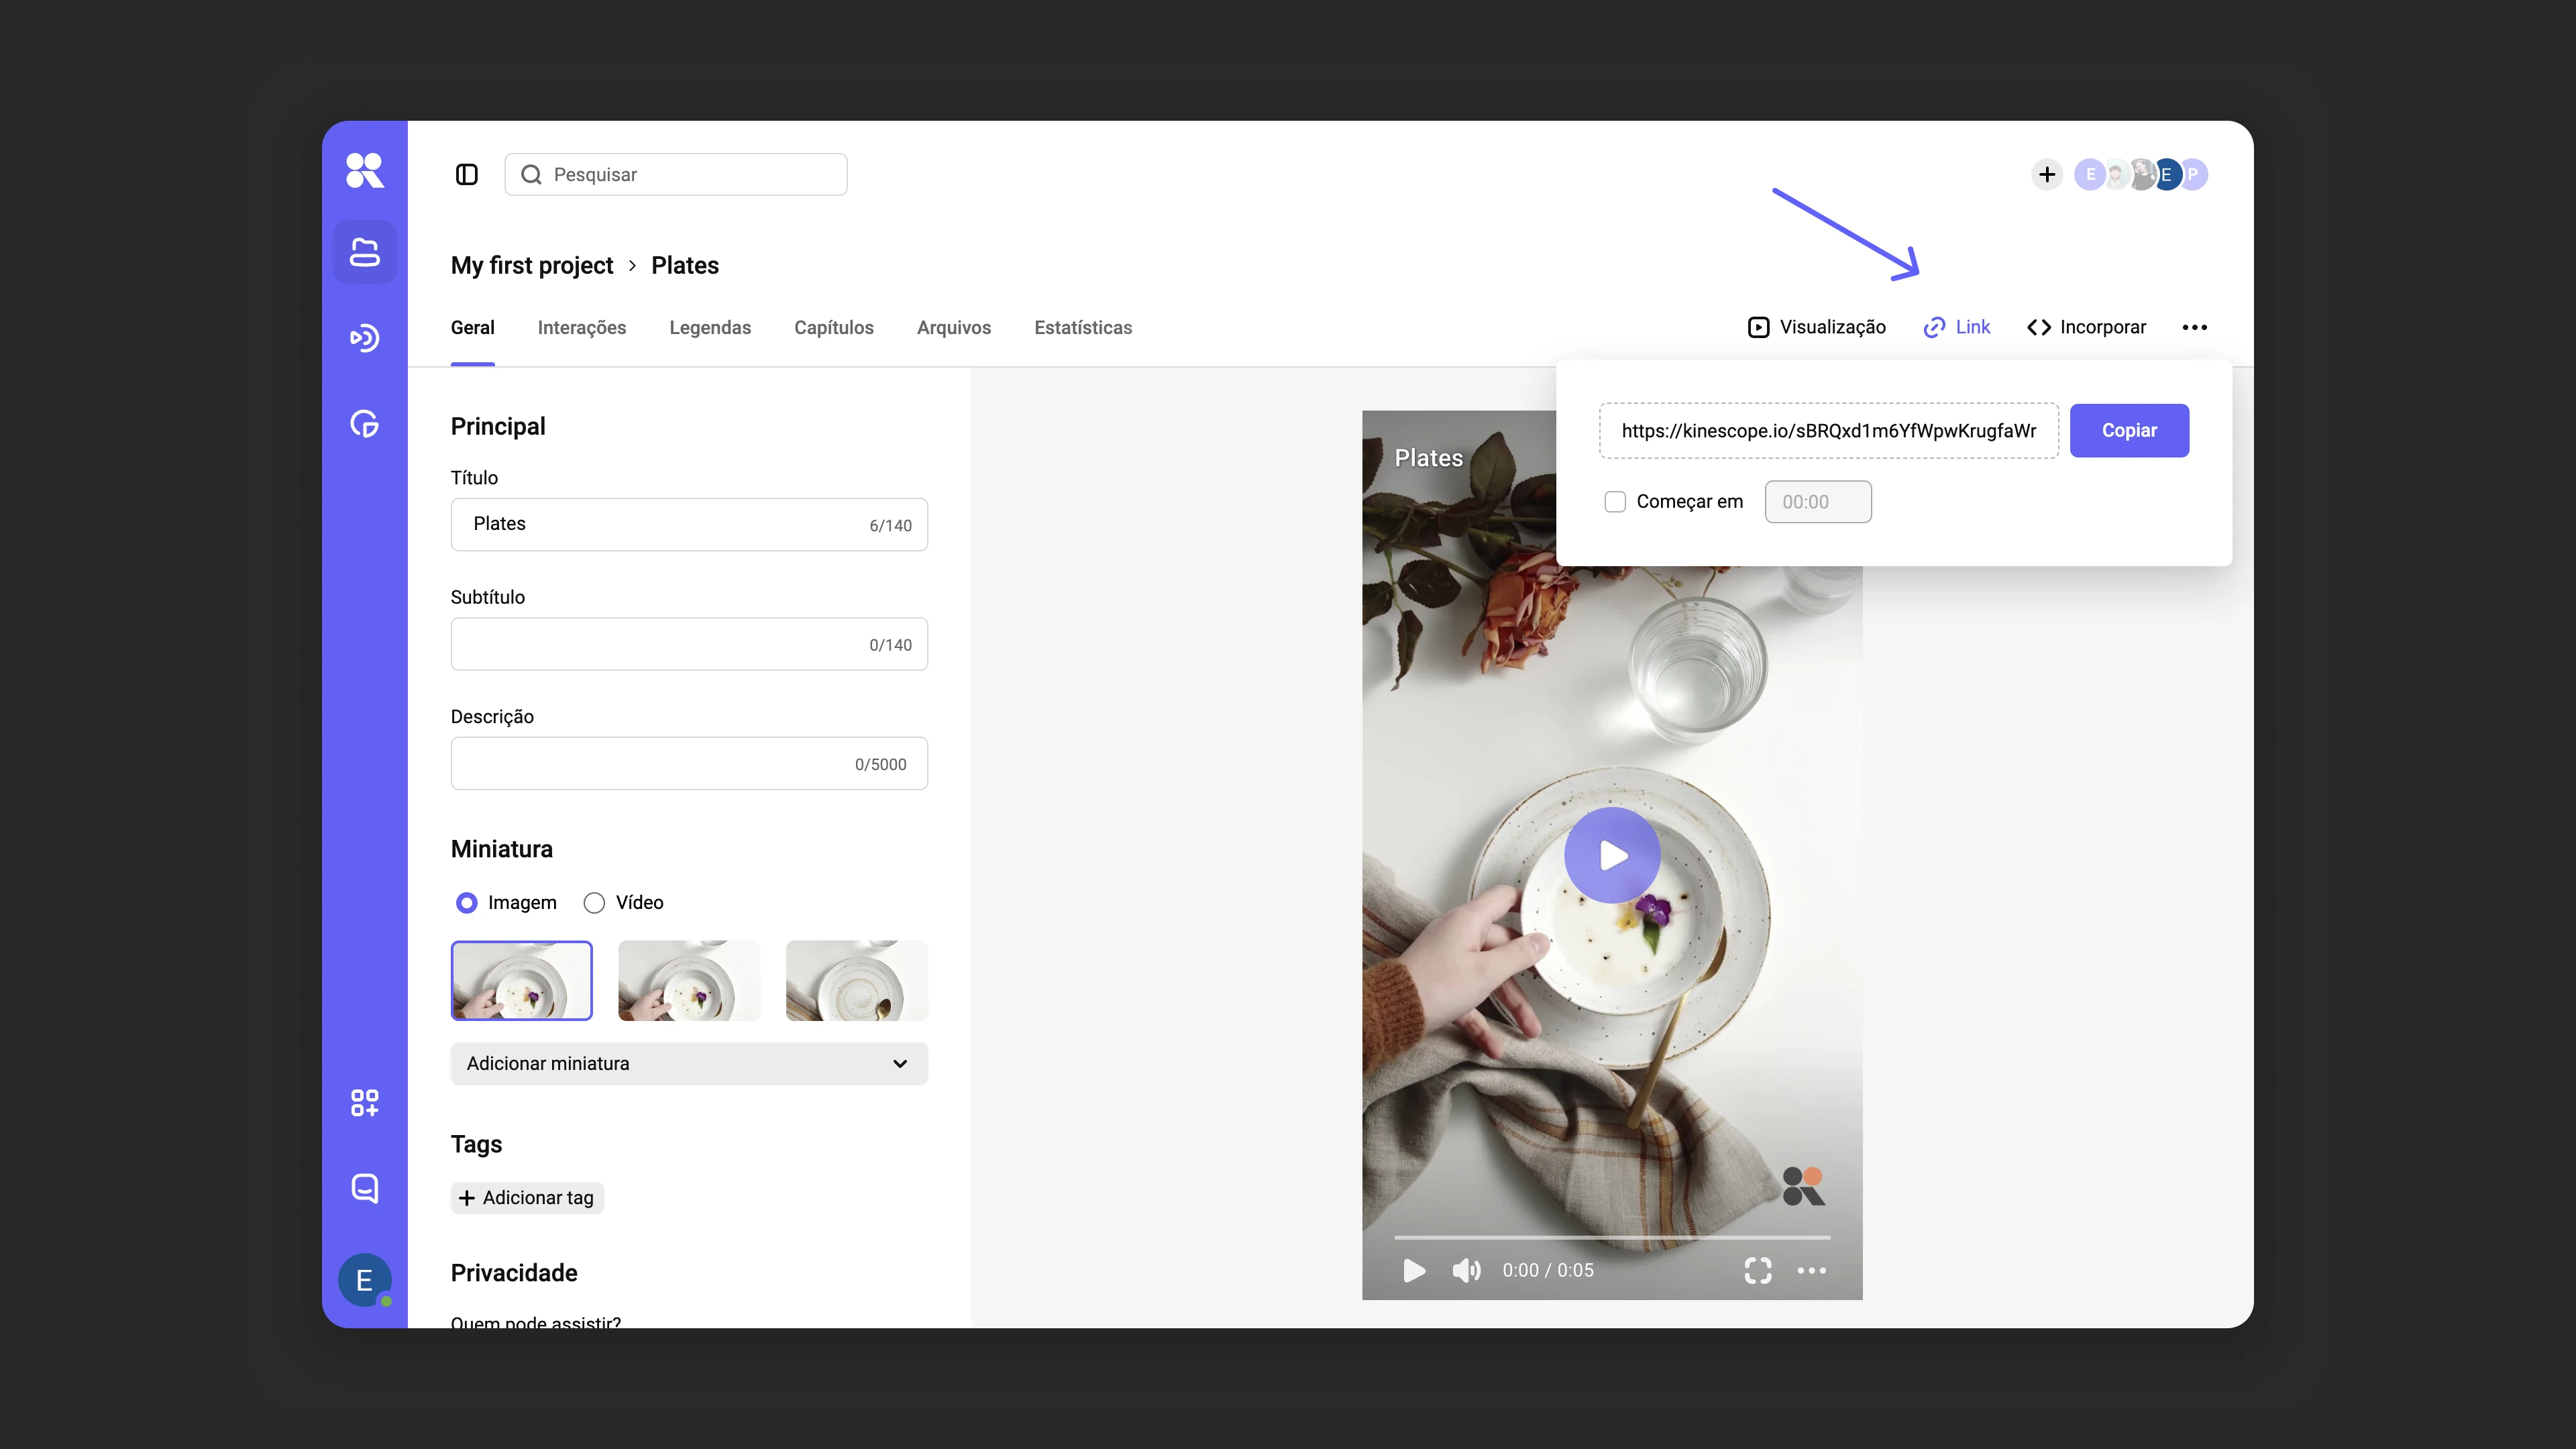The height and width of the screenshot is (1449, 2576).
Task: Open the projects storage sidebar icon
Action: click(x=364, y=252)
